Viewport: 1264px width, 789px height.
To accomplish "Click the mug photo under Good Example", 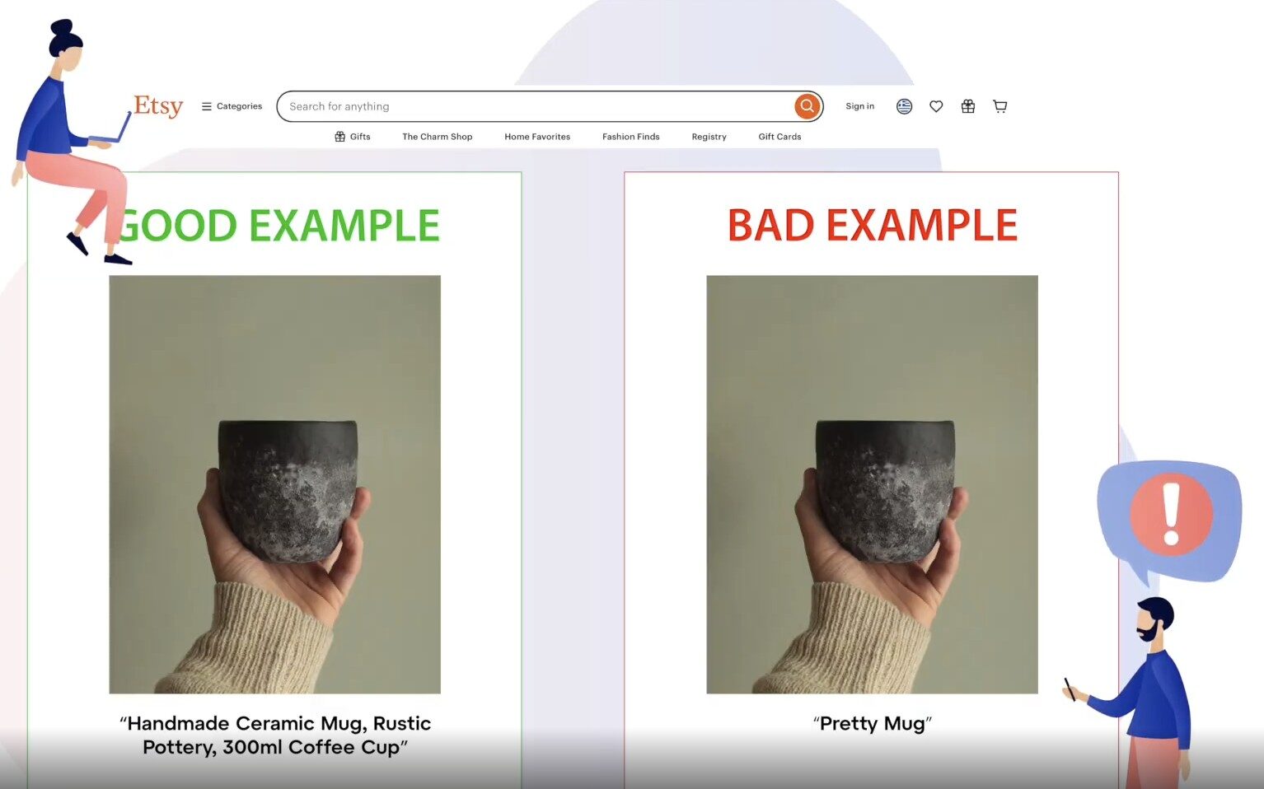I will pos(274,484).
